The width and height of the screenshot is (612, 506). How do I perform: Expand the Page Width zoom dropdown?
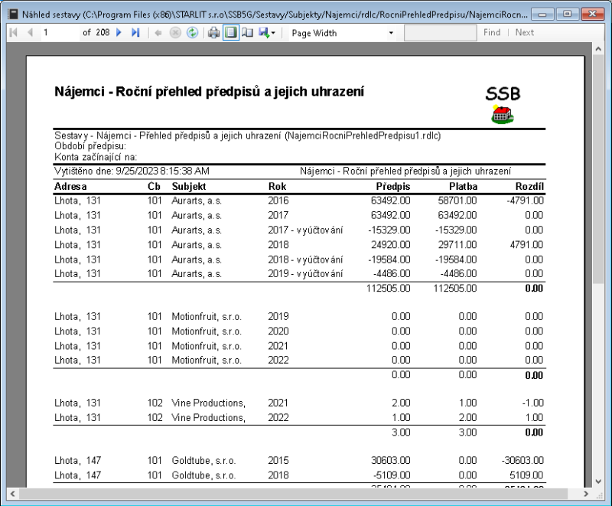point(391,33)
